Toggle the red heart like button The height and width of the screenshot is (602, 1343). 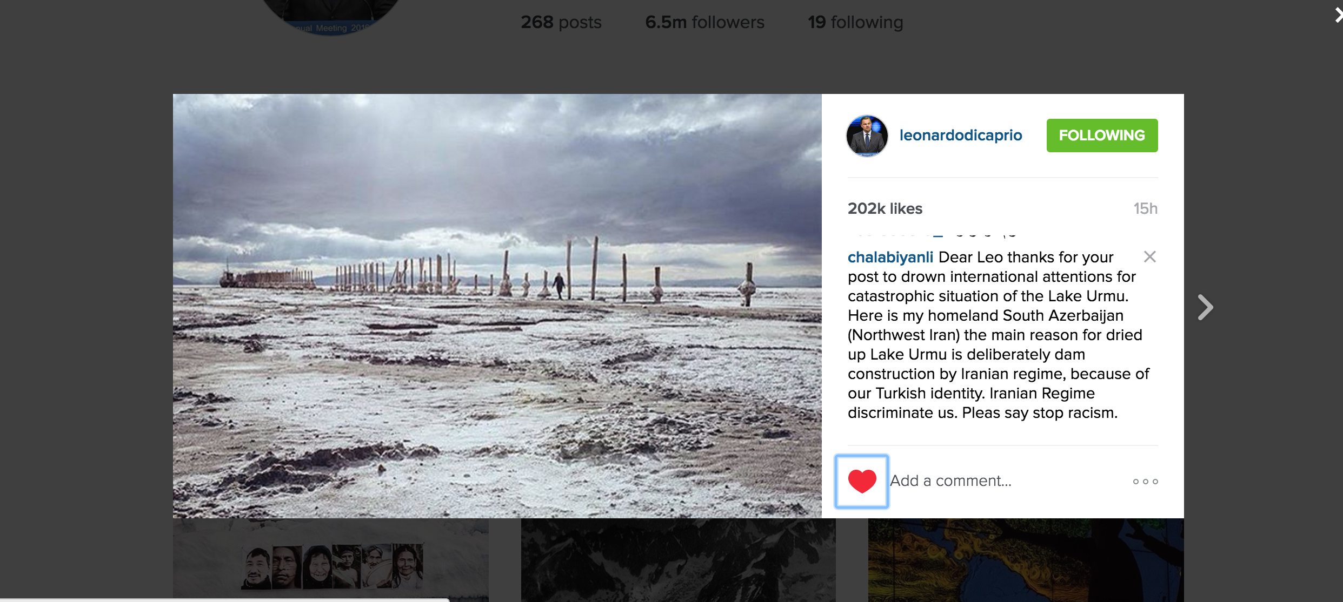(x=862, y=481)
